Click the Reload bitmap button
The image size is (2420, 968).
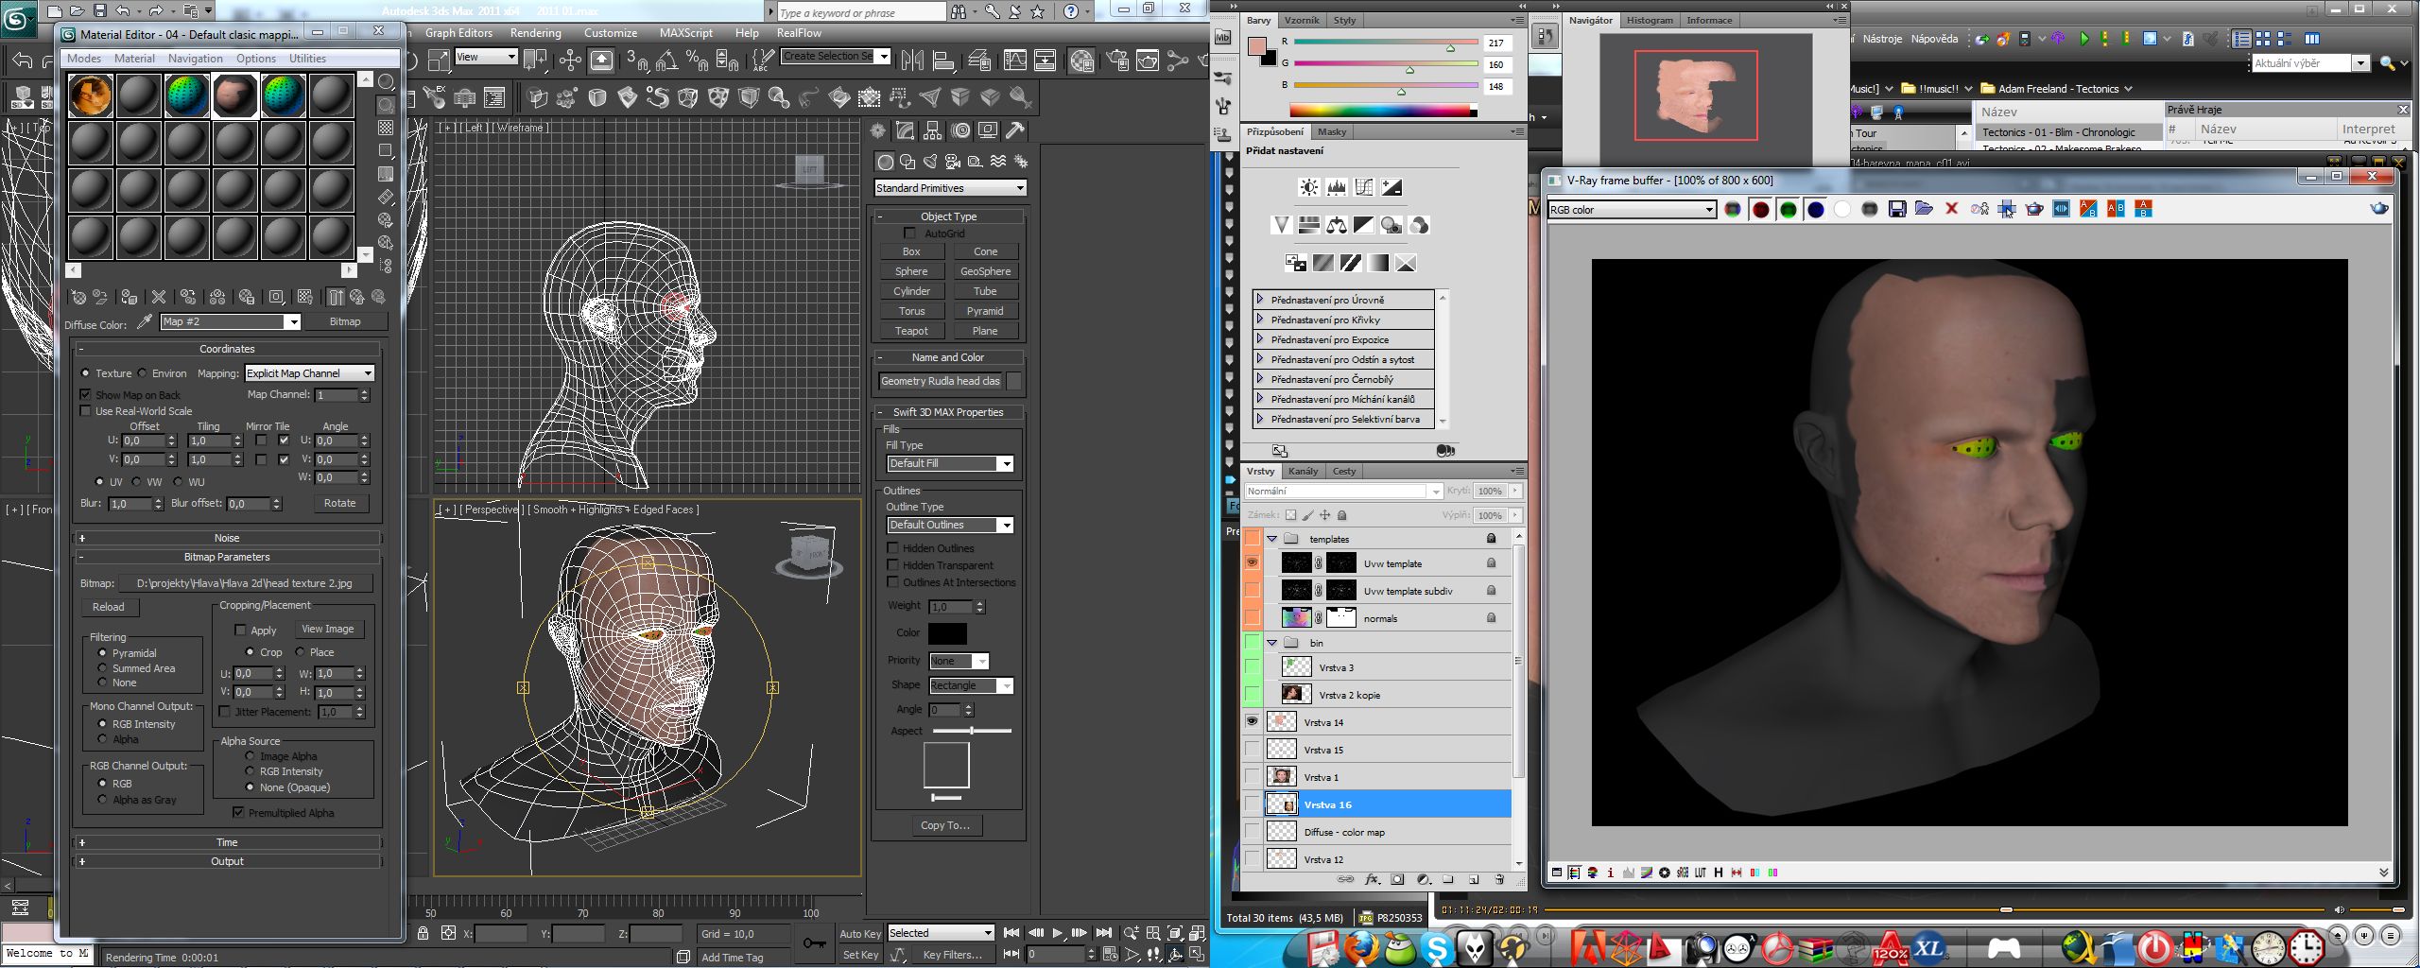click(108, 607)
